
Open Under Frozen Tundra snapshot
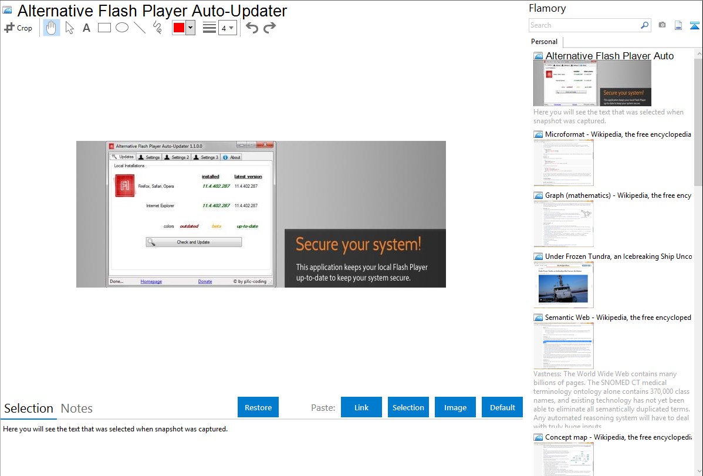618,256
